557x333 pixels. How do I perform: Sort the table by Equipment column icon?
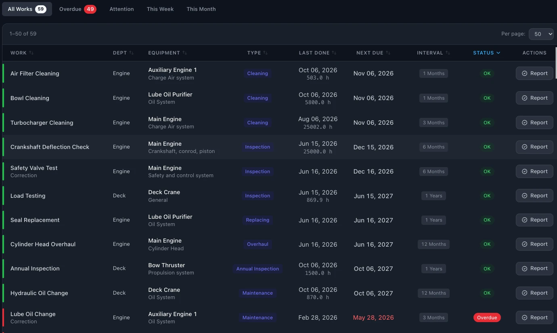pos(185,53)
